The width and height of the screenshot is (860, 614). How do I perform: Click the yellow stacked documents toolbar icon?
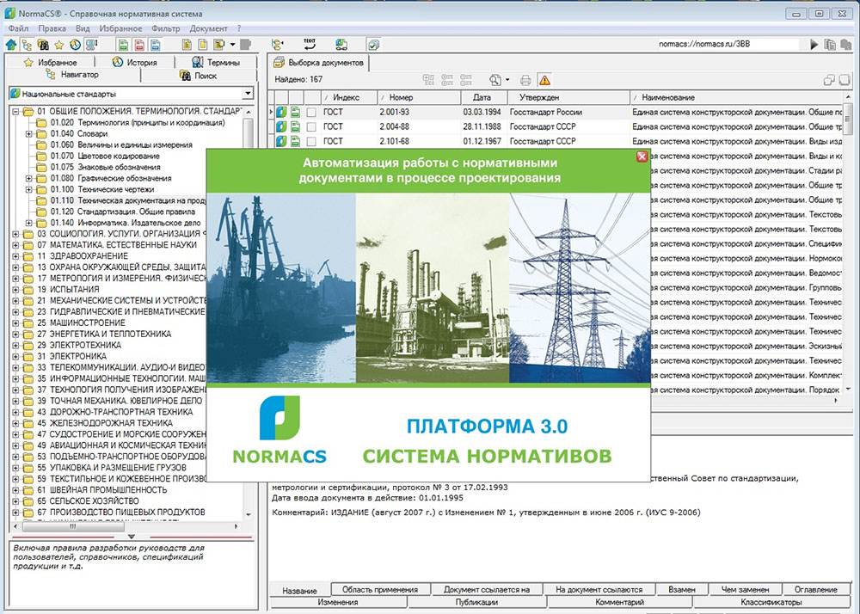pyautogui.click(x=219, y=45)
